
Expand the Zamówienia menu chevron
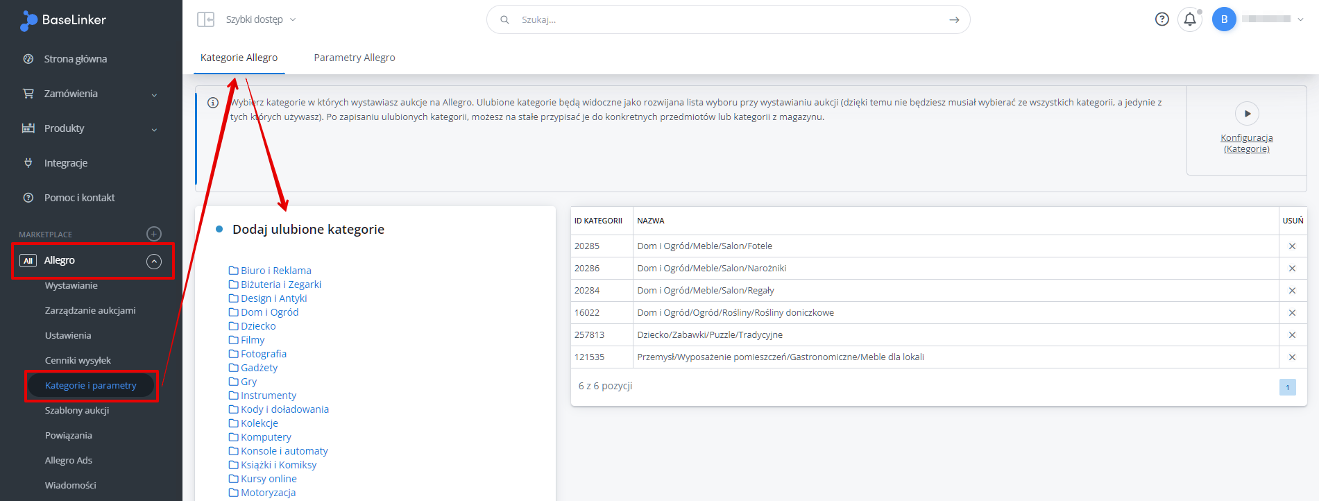point(154,94)
